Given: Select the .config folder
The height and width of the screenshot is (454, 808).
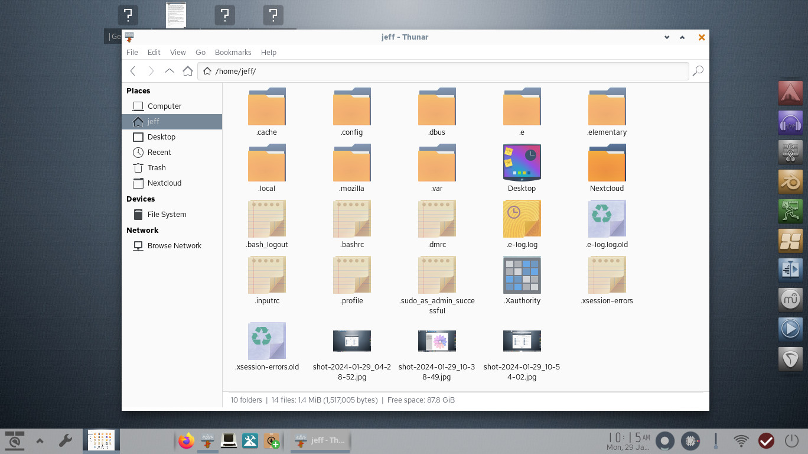Looking at the screenshot, I should (x=352, y=106).
